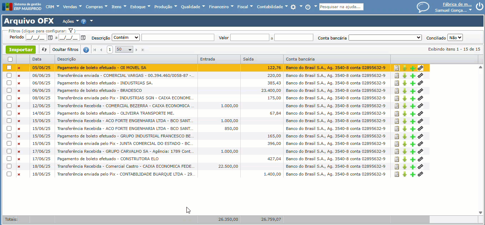Select checkbox for CONTABILIDADE BUARQUE row
Screen dimensions: 485x225
tap(9, 174)
